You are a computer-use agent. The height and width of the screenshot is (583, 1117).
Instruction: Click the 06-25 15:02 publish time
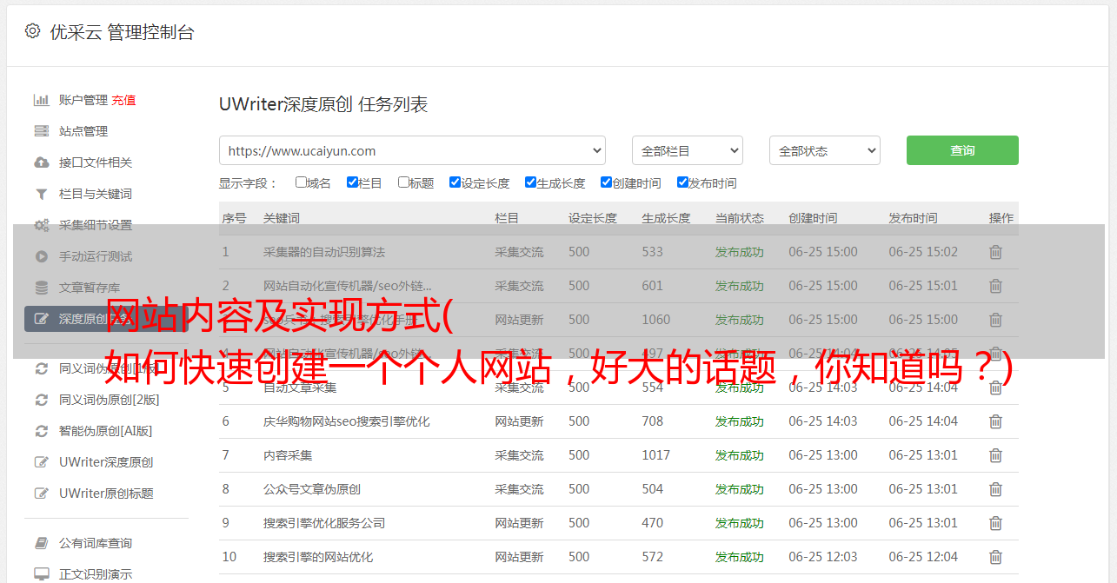(x=923, y=252)
